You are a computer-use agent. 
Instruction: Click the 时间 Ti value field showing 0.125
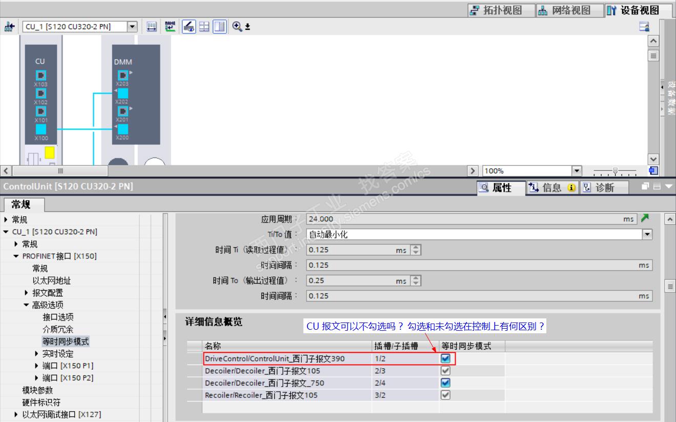(358, 250)
